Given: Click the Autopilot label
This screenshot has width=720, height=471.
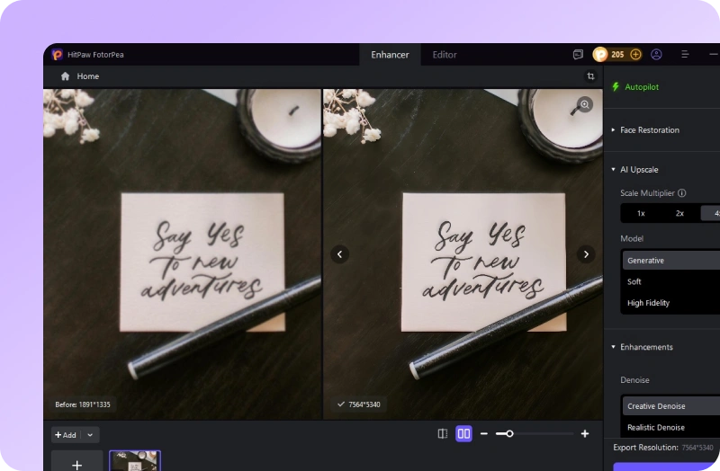Looking at the screenshot, I should 642,86.
